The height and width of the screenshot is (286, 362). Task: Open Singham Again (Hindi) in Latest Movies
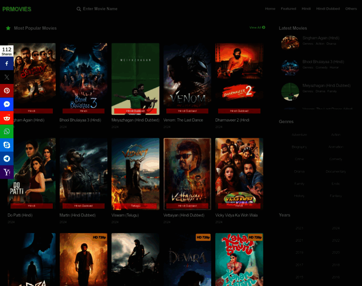coord(321,38)
